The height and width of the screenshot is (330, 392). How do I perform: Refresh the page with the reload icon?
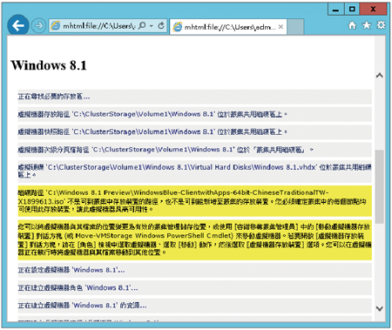point(161,26)
